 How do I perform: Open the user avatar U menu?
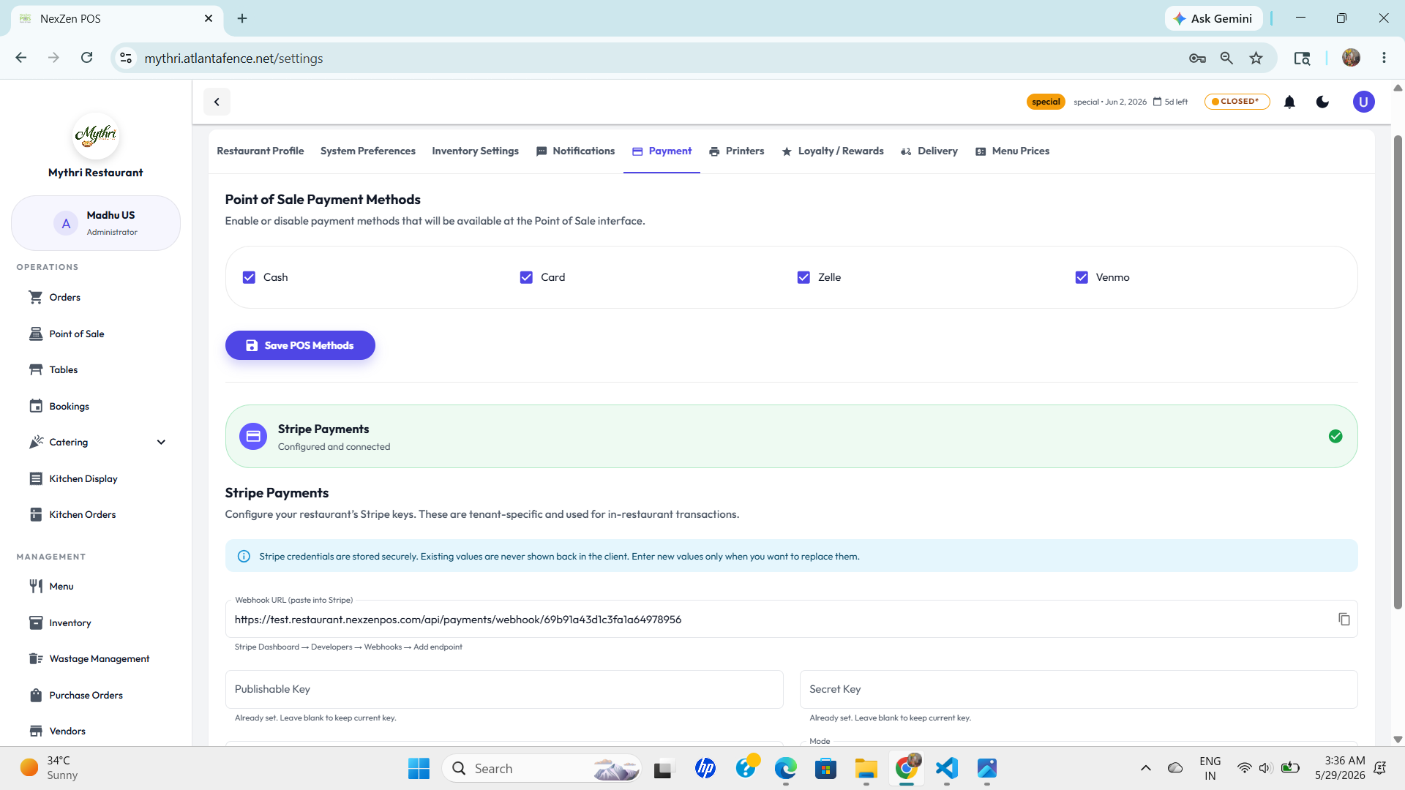(x=1363, y=102)
